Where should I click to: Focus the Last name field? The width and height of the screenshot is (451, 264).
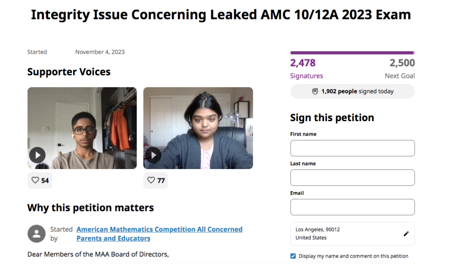tap(352, 178)
